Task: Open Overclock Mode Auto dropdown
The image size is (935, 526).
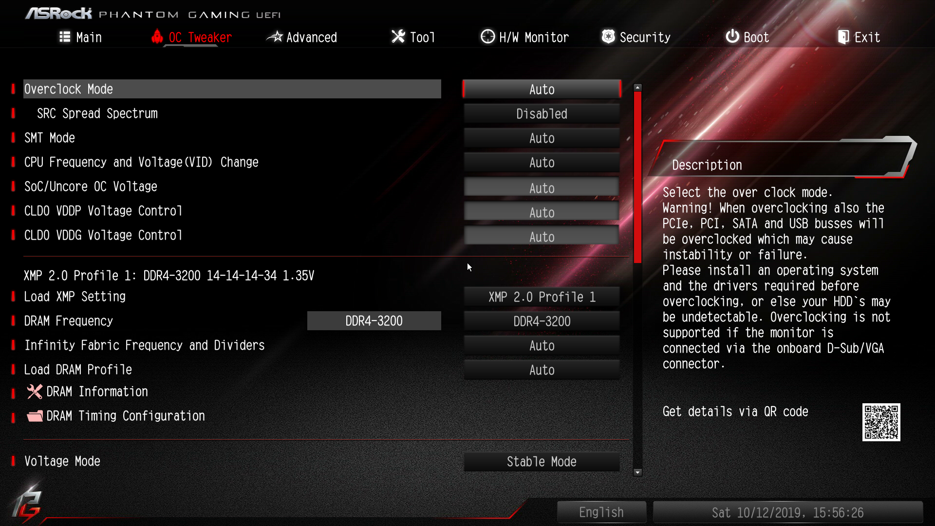Action: [x=542, y=90]
